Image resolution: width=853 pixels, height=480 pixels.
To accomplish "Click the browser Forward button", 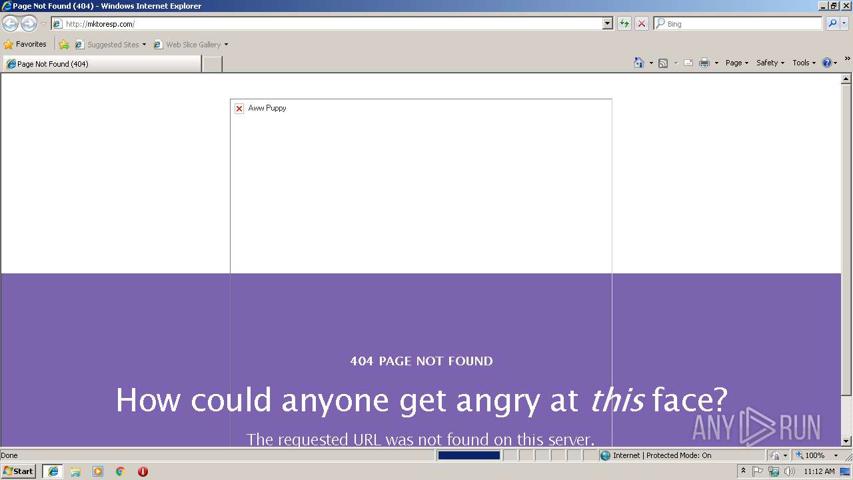I will click(29, 24).
